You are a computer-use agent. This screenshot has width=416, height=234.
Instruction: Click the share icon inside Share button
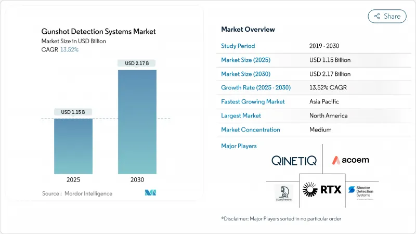coord(377,16)
